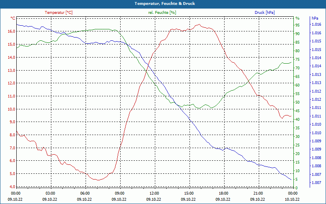The height and width of the screenshot is (204, 326).
Task: Click the '06:00' time axis label
Action: click(84, 193)
